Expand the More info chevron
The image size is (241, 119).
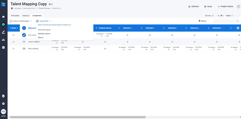57,8
